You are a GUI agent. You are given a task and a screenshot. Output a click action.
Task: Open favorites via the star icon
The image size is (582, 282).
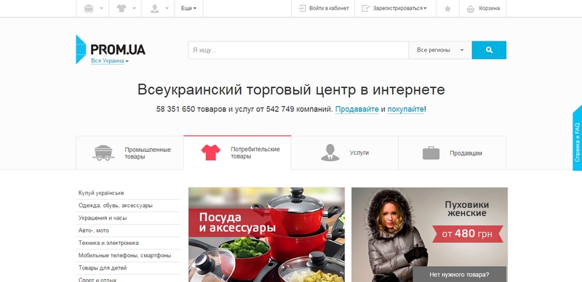click(447, 9)
